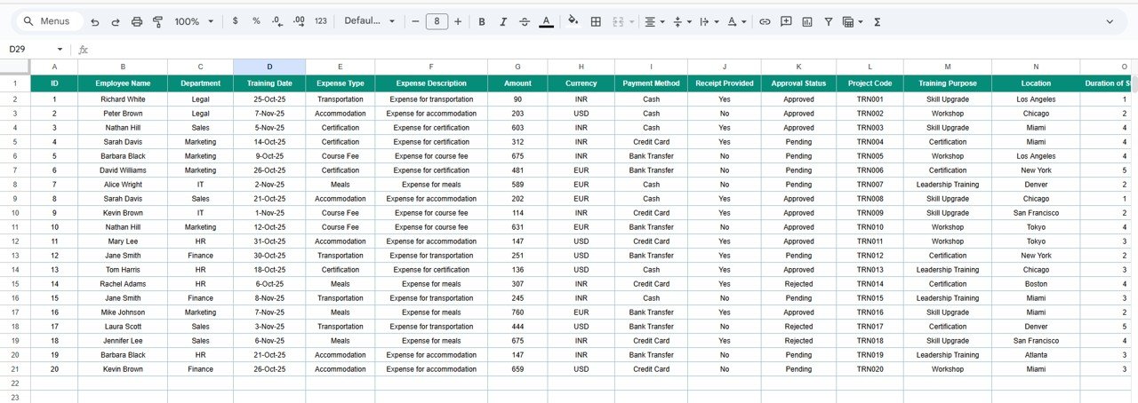This screenshot has height=403, width=1138.
Task: Add a comment using the comment icon
Action: click(x=786, y=21)
